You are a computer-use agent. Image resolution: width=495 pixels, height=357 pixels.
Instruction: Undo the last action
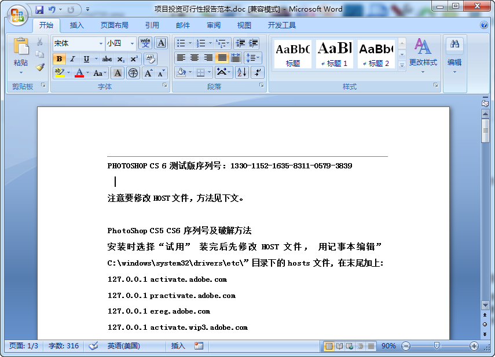tap(52, 10)
